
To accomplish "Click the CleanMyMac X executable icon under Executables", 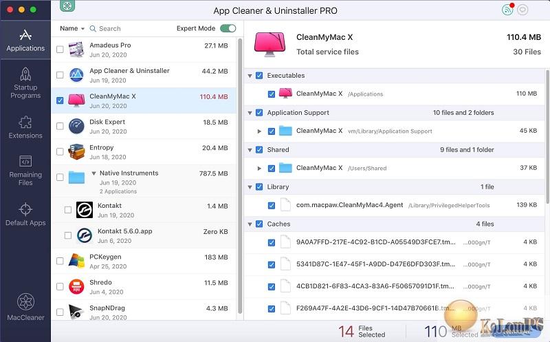I will (285, 94).
